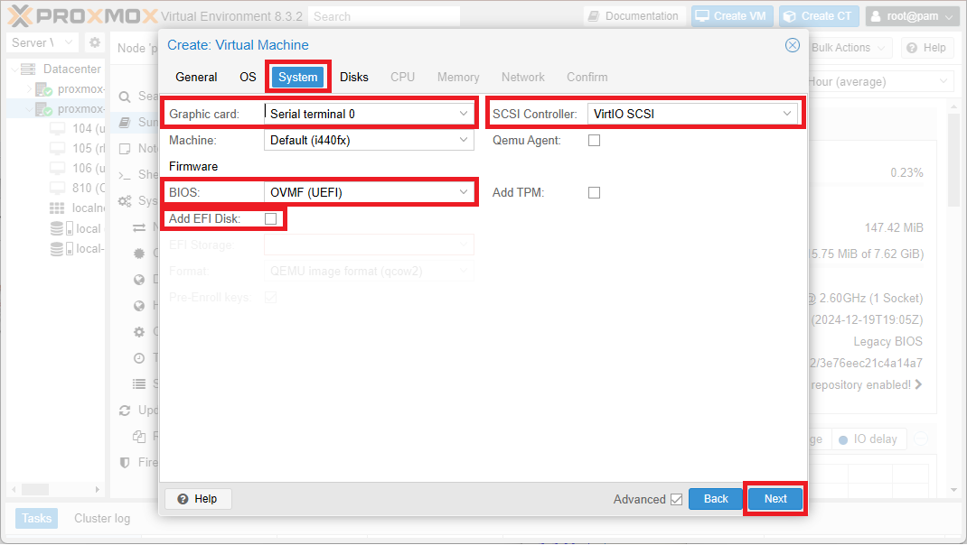Collapse the Datacenter tree node

click(x=14, y=69)
